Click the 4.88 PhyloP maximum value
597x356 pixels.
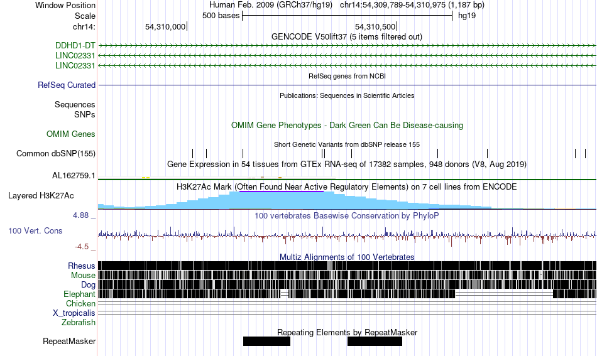pos(80,215)
